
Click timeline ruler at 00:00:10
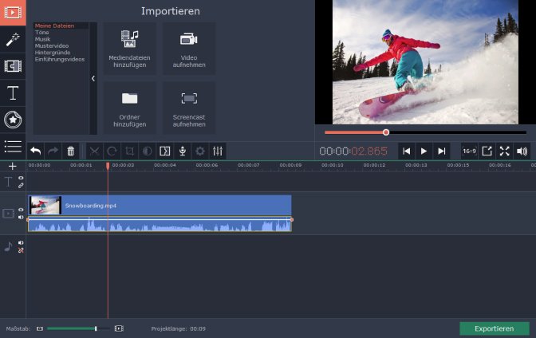(333, 165)
